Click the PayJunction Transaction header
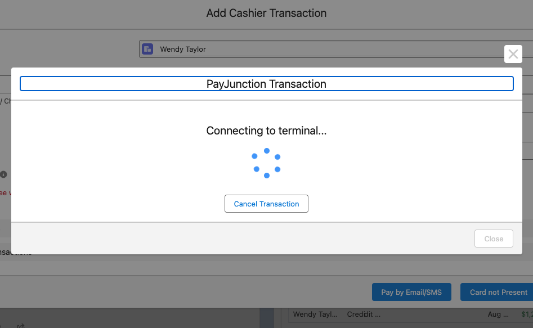The height and width of the screenshot is (328, 533). pos(267,84)
